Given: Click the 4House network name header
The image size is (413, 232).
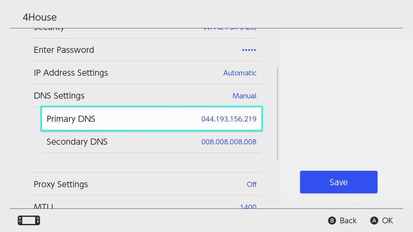Looking at the screenshot, I should pyautogui.click(x=39, y=17).
